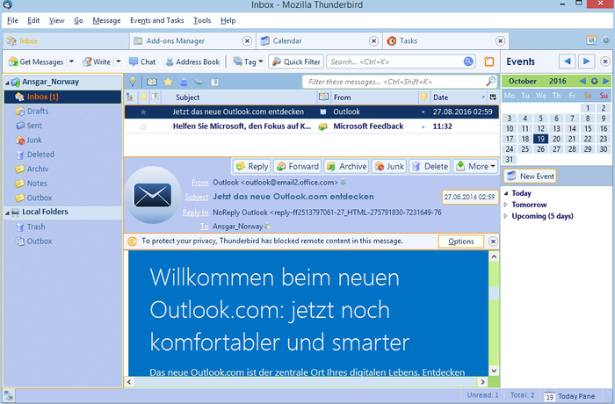The height and width of the screenshot is (404, 615).
Task: Click the horizontal scrollbar right arrow
Action: [483, 382]
